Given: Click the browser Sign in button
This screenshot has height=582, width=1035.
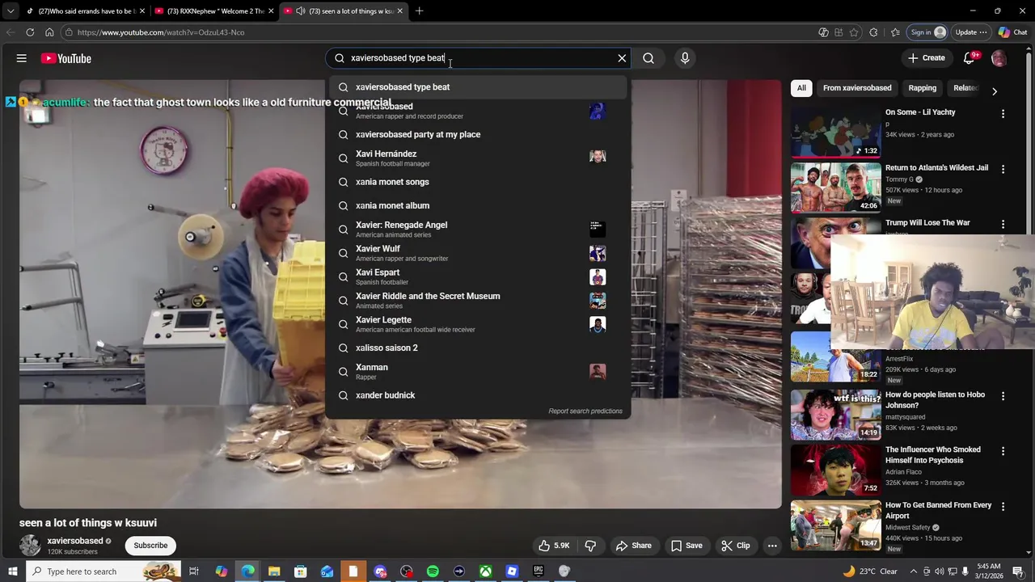Looking at the screenshot, I should (x=927, y=32).
